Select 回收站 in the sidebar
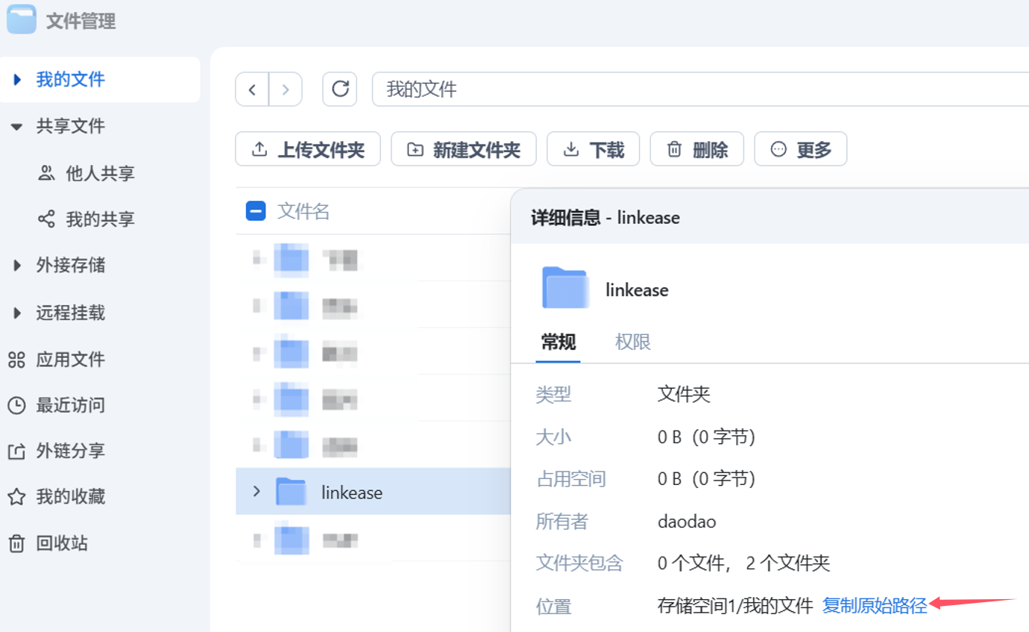This screenshot has width=1029, height=632. click(x=62, y=543)
